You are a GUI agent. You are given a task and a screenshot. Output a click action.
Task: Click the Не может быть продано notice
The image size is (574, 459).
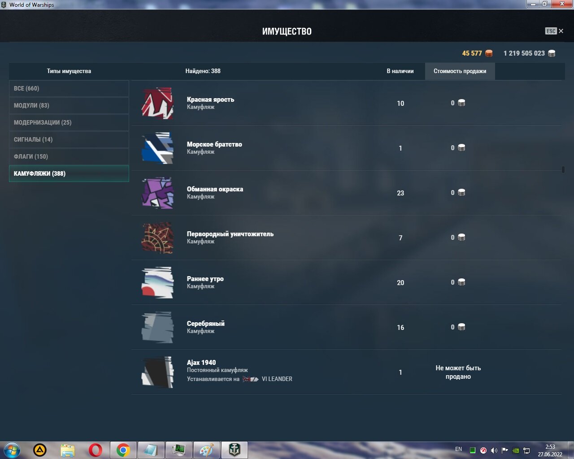[x=458, y=372]
